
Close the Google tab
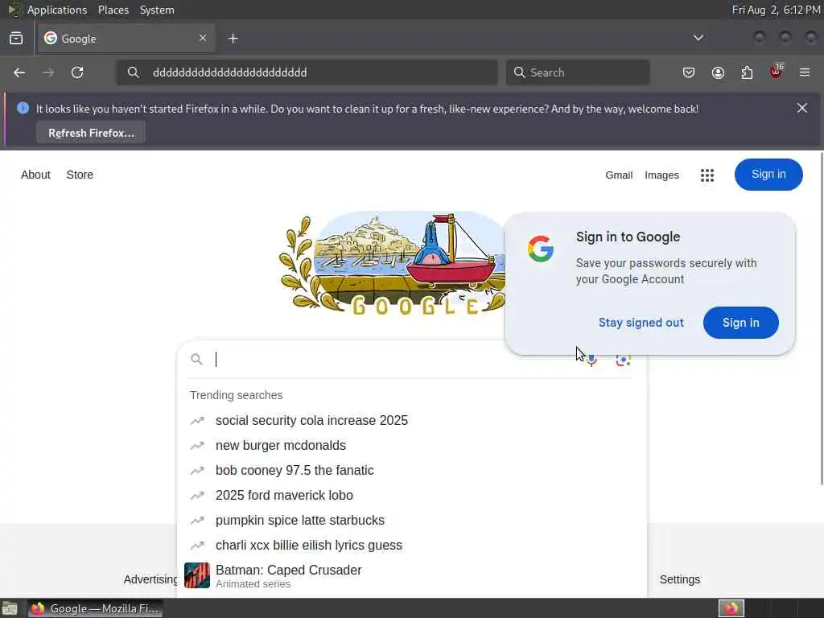[203, 38]
